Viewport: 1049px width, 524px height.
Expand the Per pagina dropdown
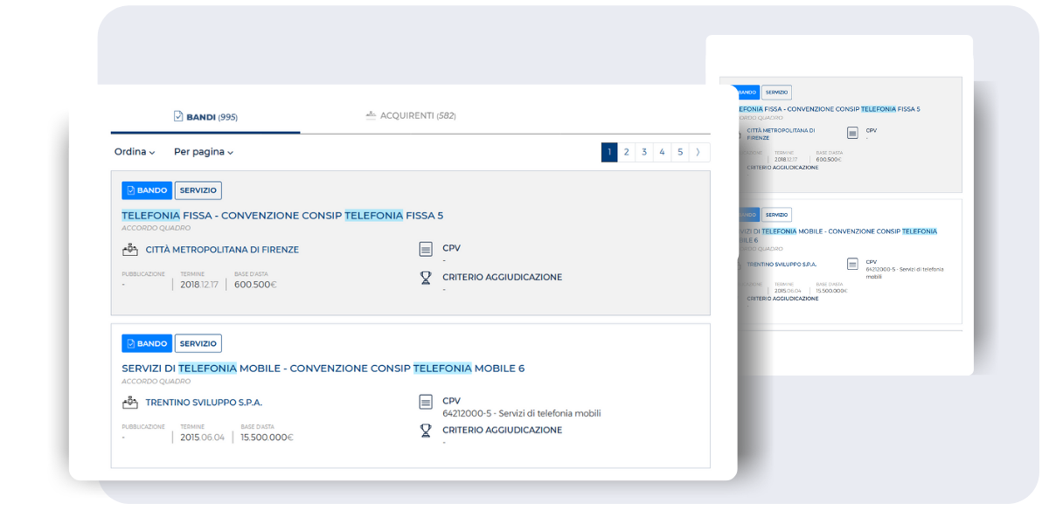[204, 152]
